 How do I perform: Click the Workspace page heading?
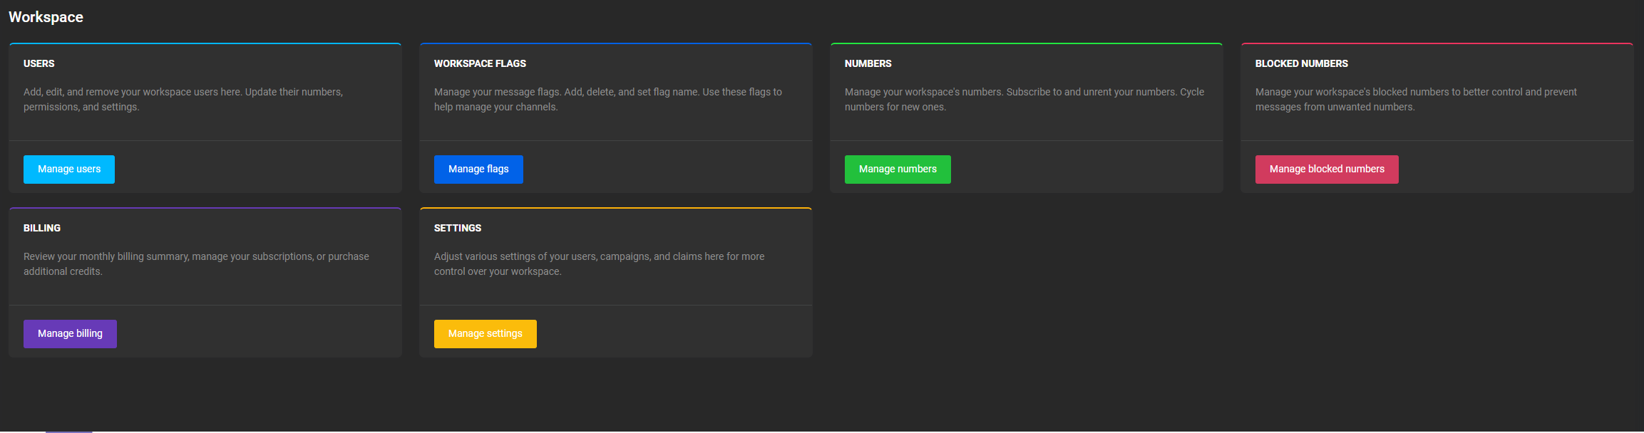click(46, 17)
